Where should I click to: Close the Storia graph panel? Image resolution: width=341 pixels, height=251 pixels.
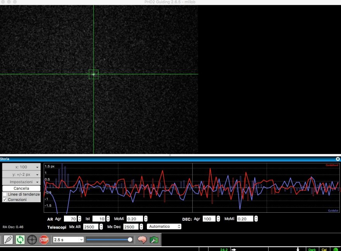338,159
